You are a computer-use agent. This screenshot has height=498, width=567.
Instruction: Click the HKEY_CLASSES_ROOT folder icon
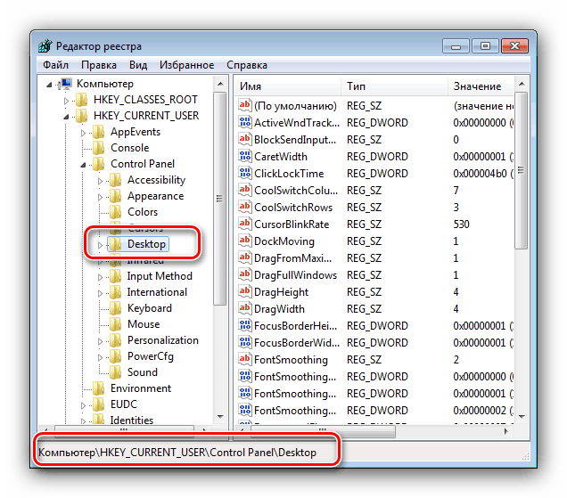(x=82, y=100)
